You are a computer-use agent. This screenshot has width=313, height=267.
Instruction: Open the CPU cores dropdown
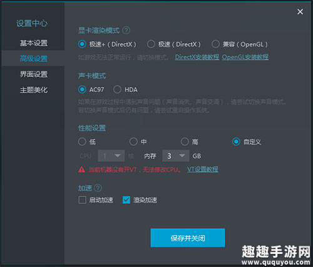111,156
